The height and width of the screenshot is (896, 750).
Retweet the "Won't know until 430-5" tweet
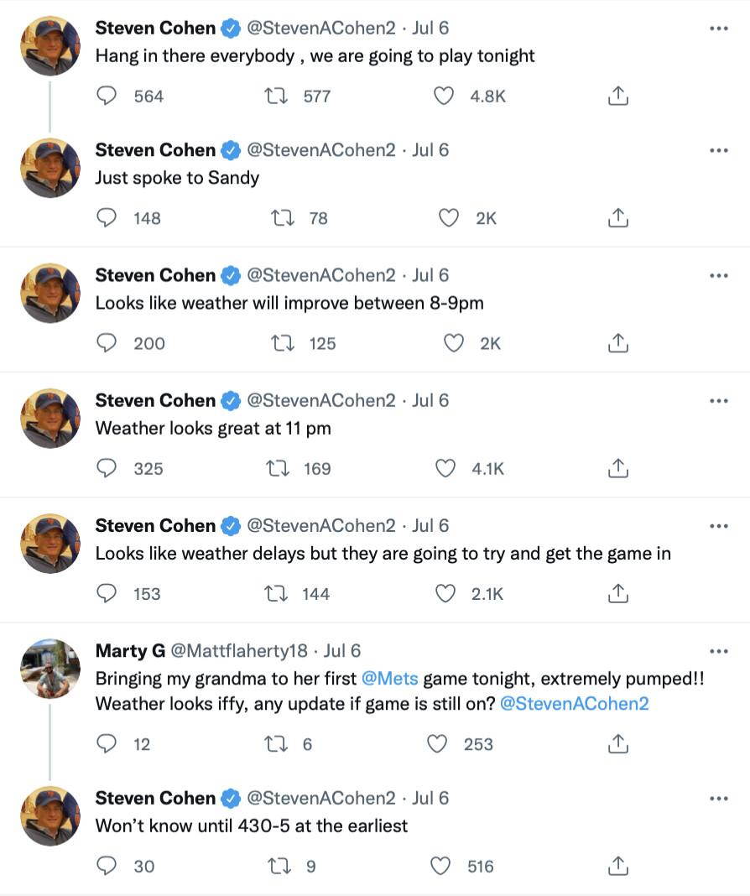(275, 866)
